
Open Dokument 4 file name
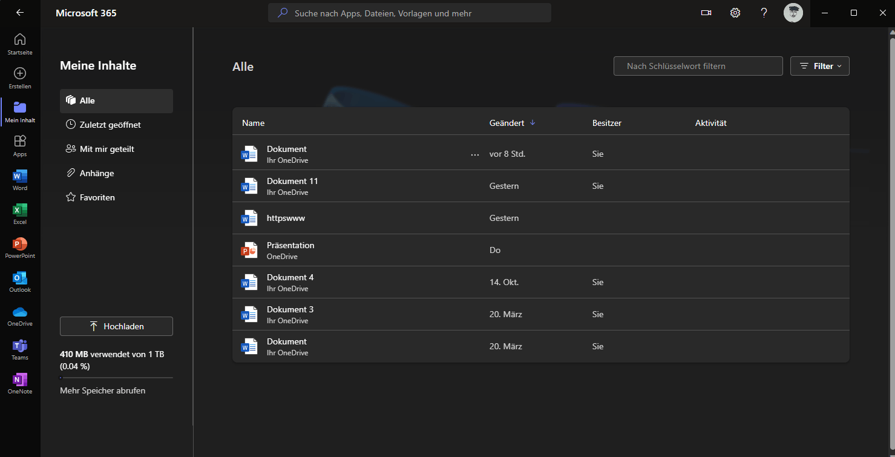290,277
